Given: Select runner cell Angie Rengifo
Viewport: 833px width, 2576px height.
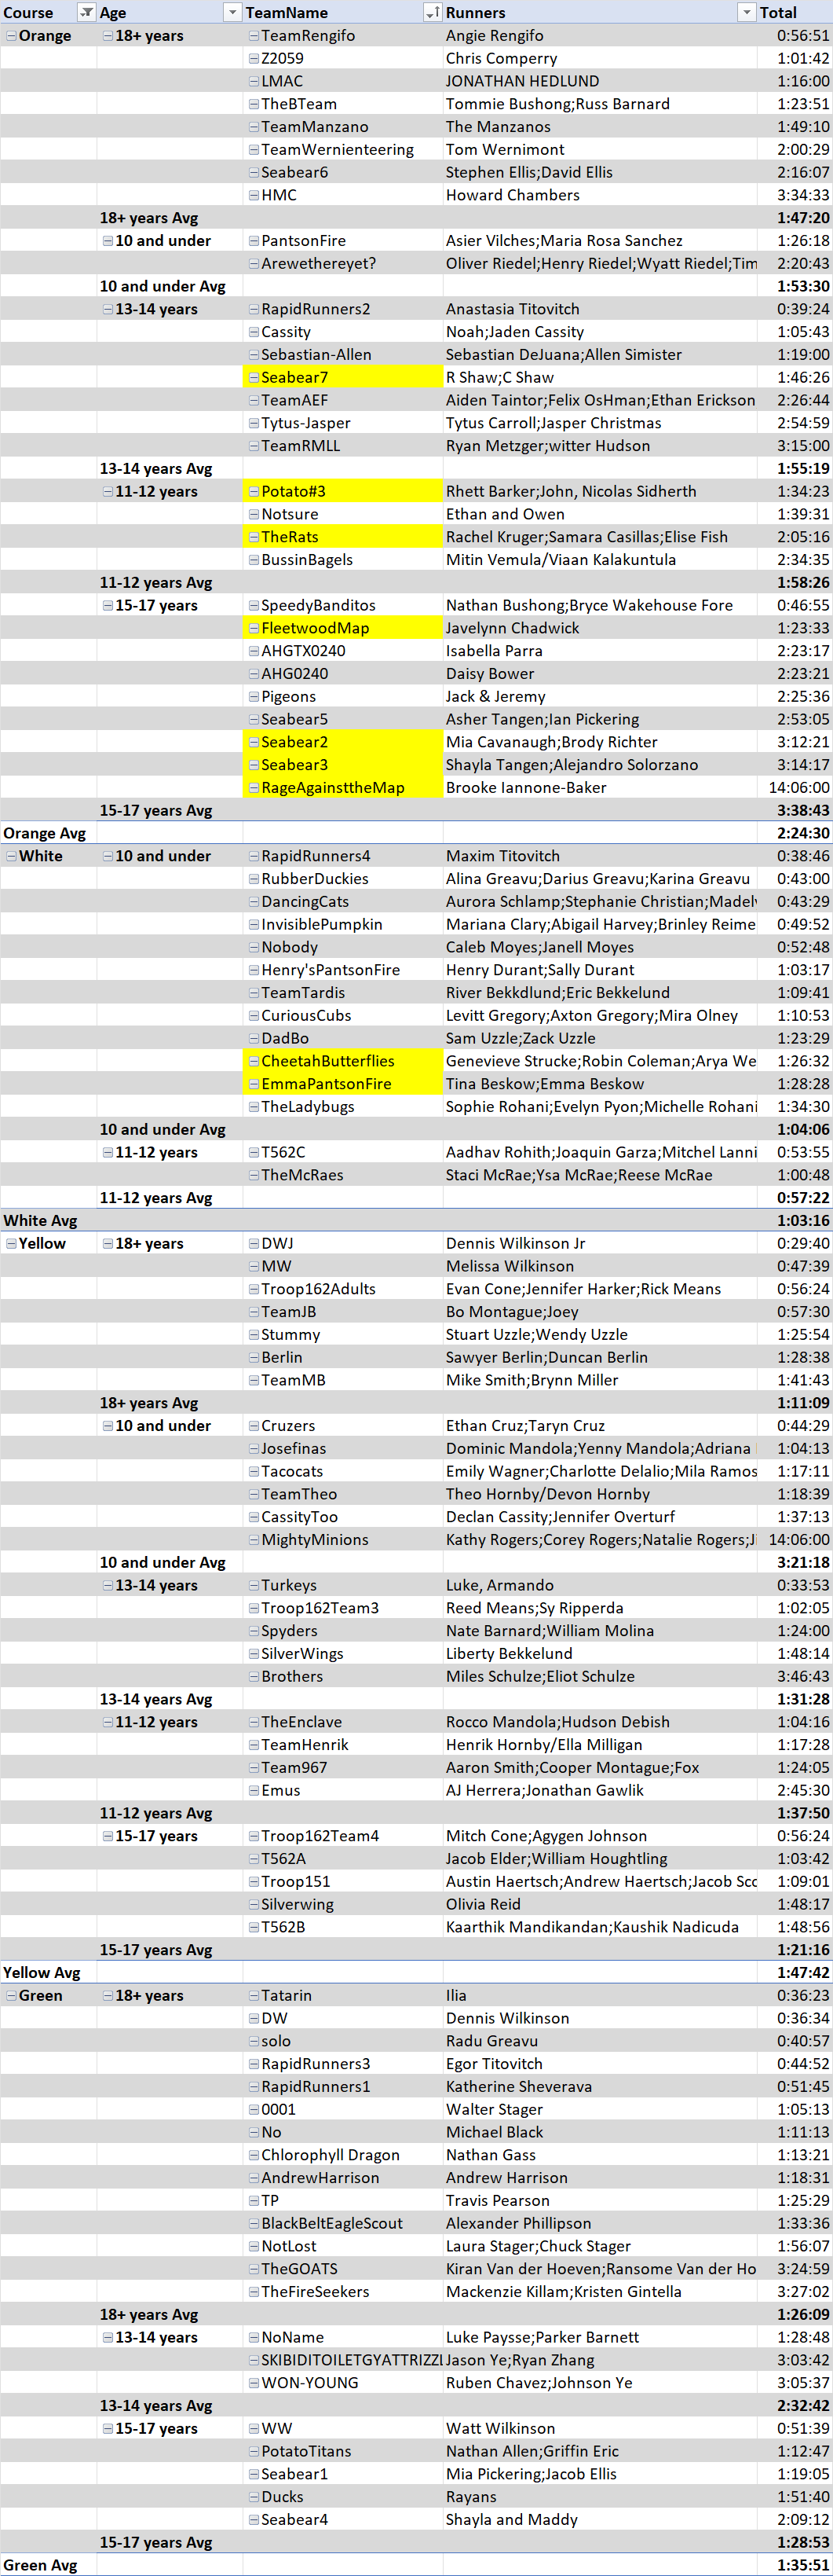Looking at the screenshot, I should click(x=599, y=35).
